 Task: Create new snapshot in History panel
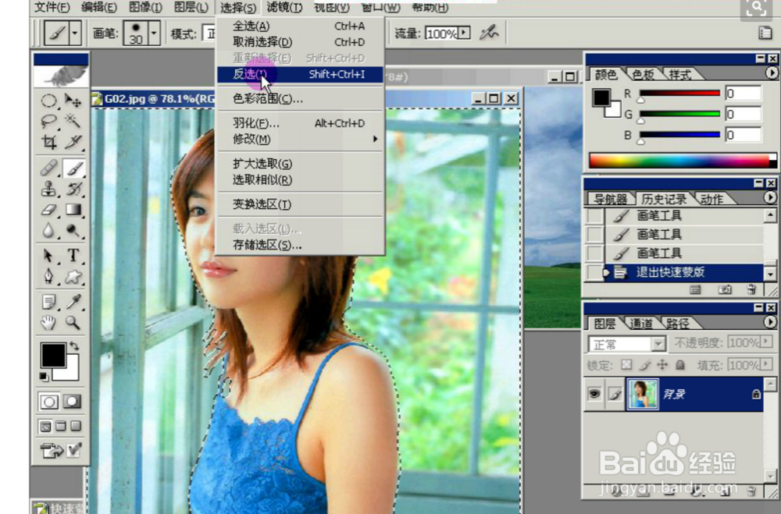coord(725,289)
